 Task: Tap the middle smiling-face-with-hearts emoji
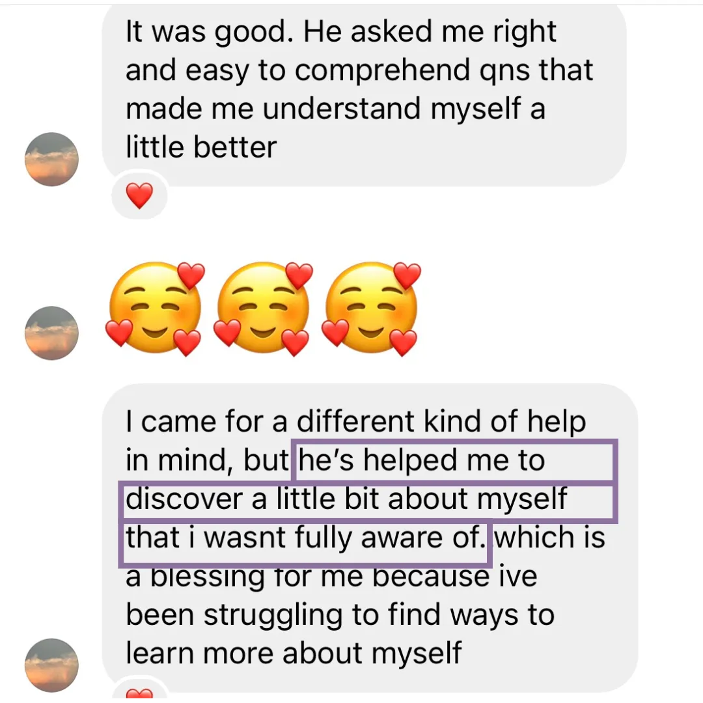(264, 309)
